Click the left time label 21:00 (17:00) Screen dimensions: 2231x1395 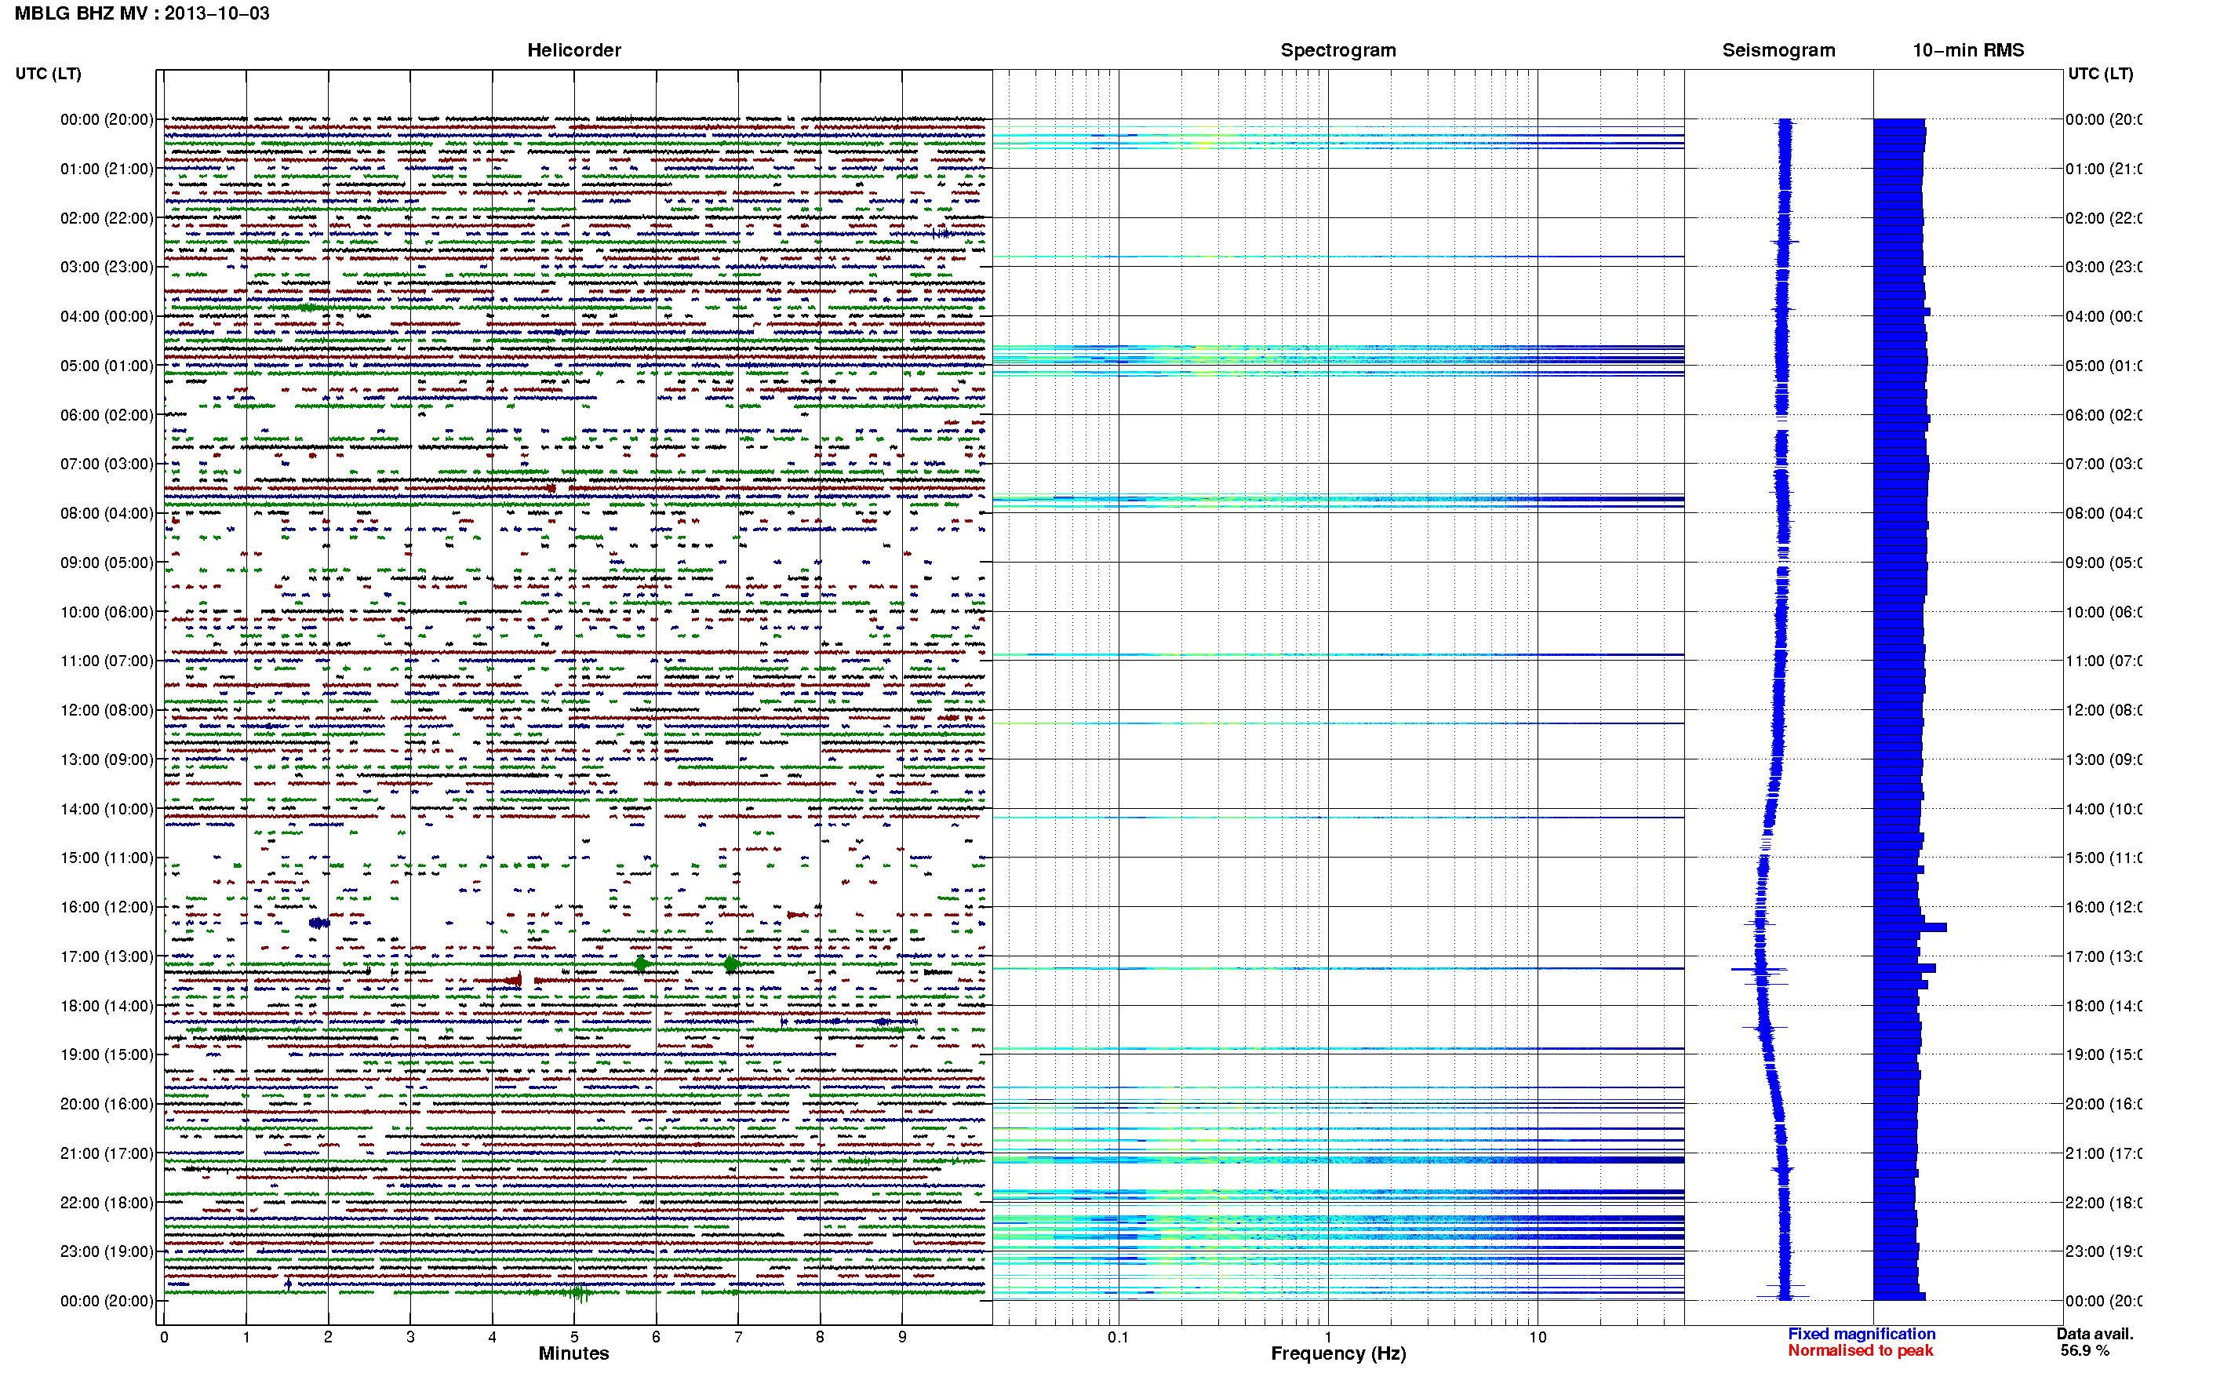pos(107,1153)
